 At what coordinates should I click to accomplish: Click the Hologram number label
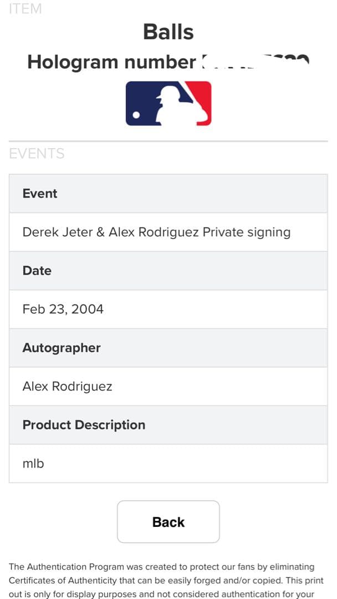coord(111,62)
